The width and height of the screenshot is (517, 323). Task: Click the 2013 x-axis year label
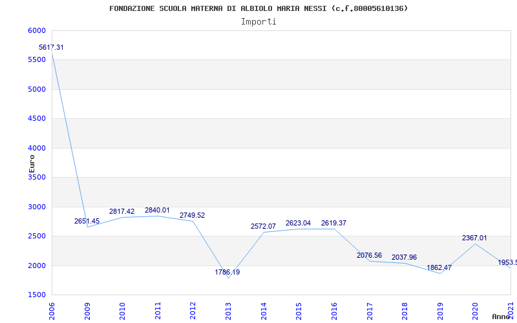pyautogui.click(x=229, y=311)
